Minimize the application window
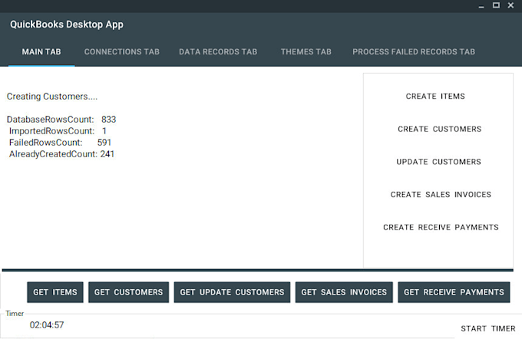 click(x=481, y=5)
